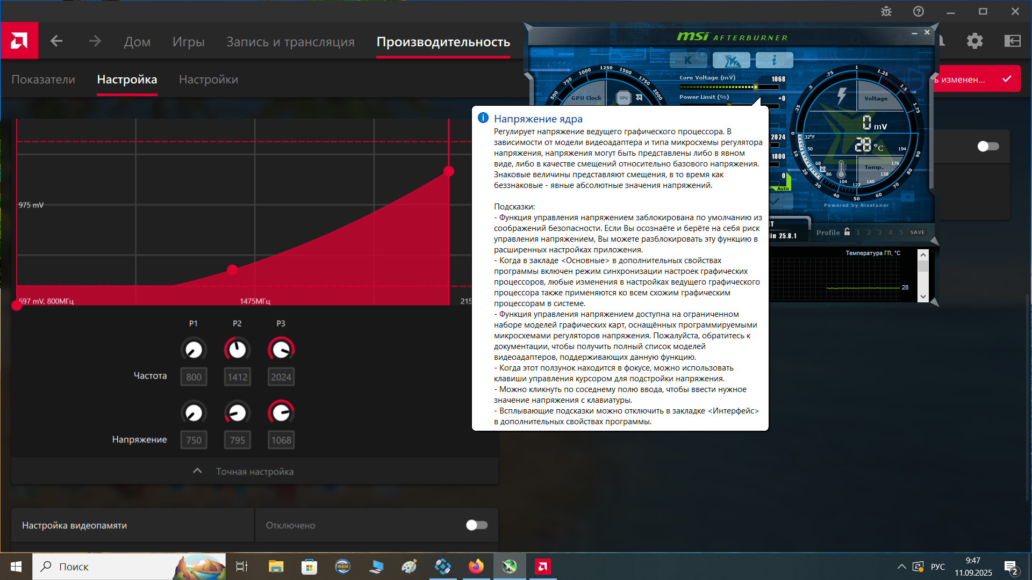Open AMD settings gear icon
Image resolution: width=1032 pixels, height=580 pixels.
[x=974, y=41]
